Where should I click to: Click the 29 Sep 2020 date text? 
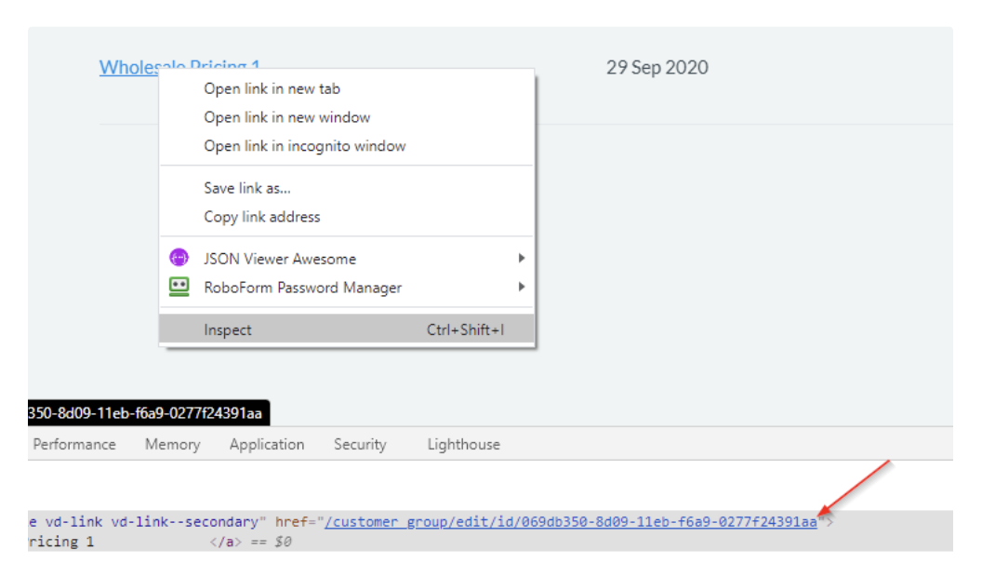(x=657, y=67)
